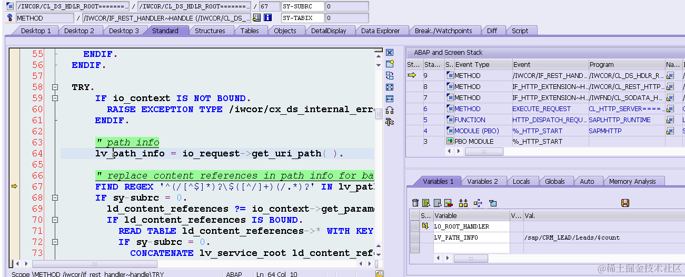Open the Script tab

[520, 31]
